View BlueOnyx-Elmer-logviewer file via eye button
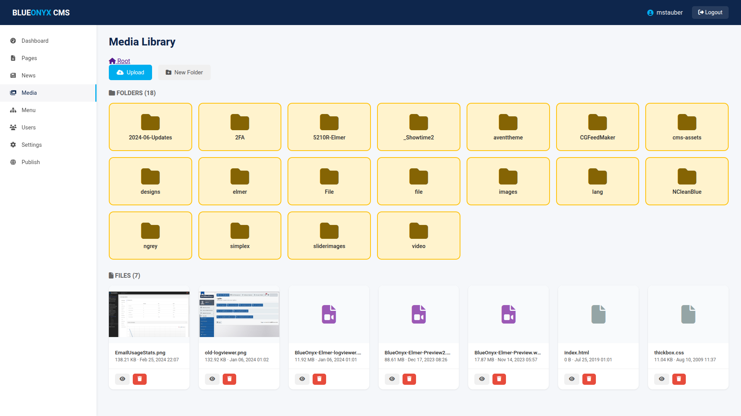Image resolution: width=741 pixels, height=416 pixels. (302, 379)
